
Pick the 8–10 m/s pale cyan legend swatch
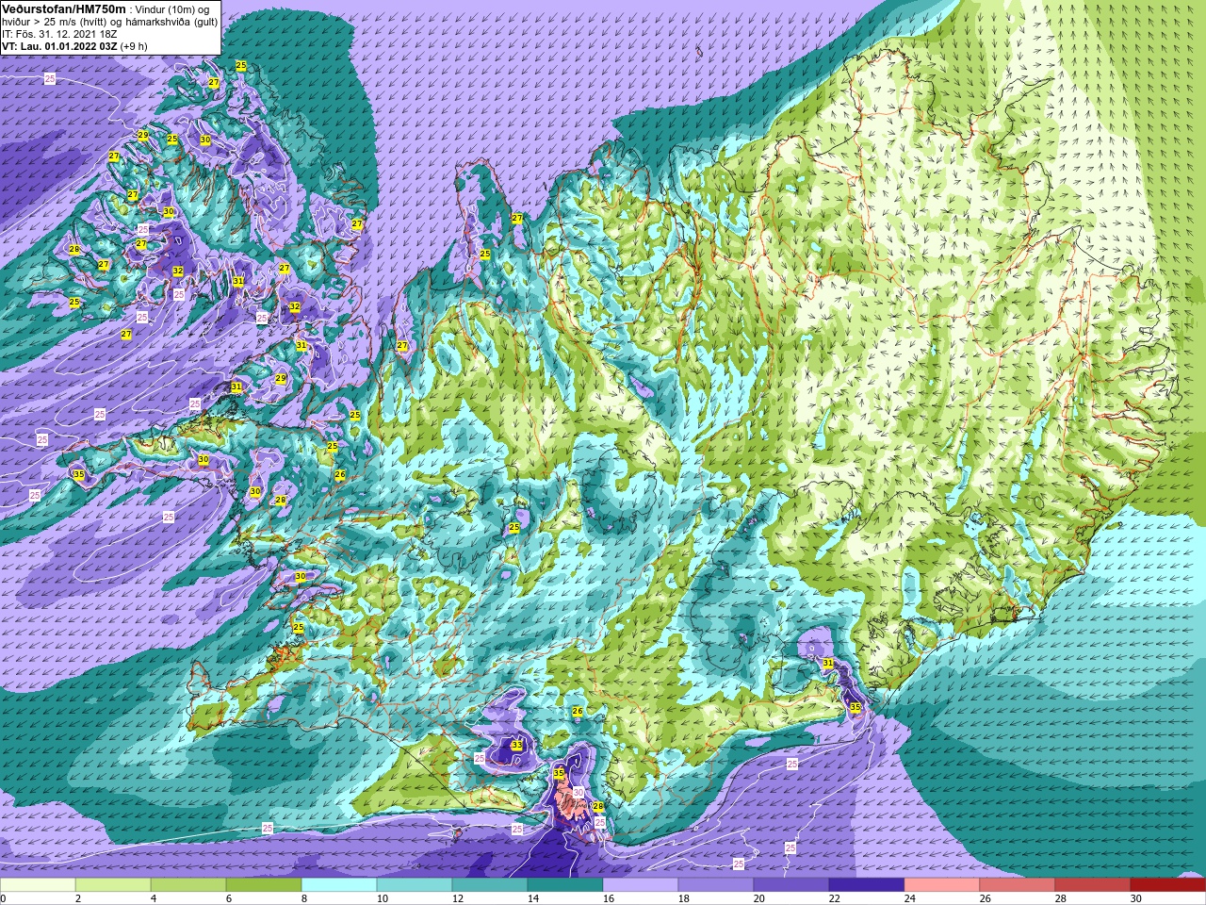[339, 884]
